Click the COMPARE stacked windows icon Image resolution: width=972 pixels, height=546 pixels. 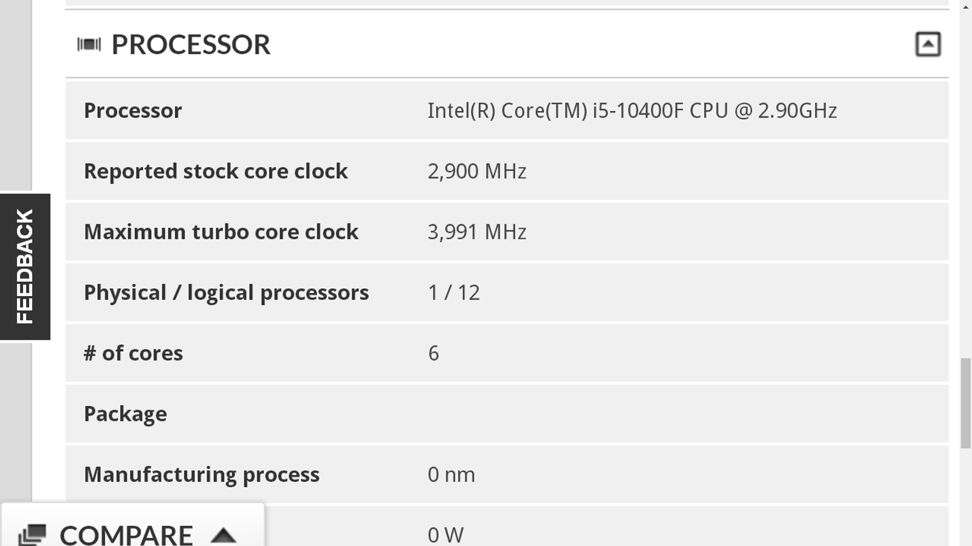pyautogui.click(x=32, y=534)
